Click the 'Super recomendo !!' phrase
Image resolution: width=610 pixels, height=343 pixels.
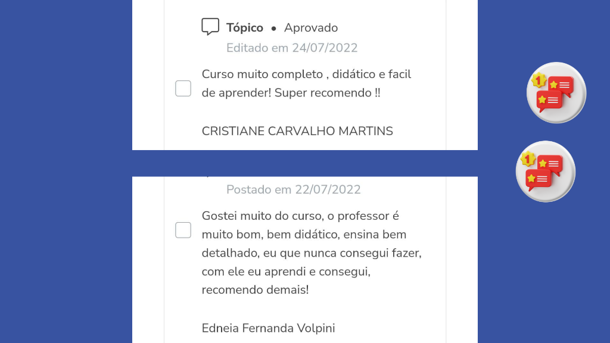tap(327, 93)
